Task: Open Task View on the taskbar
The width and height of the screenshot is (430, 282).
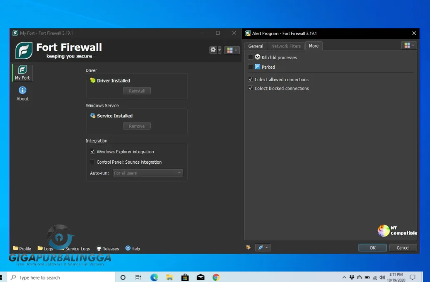Action: coord(138,277)
